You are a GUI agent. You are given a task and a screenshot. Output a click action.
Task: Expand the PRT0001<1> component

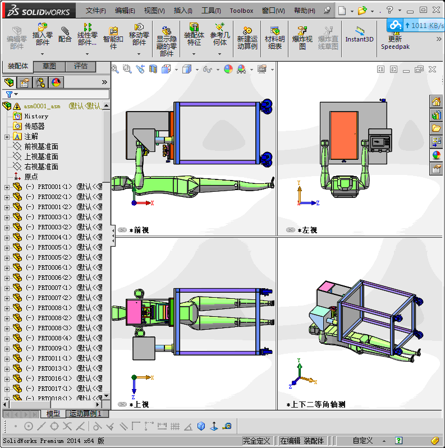tap(7, 187)
